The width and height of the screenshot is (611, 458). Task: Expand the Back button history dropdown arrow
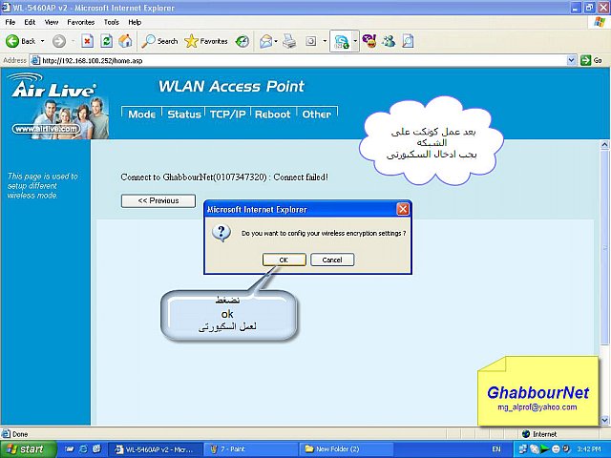coord(42,41)
